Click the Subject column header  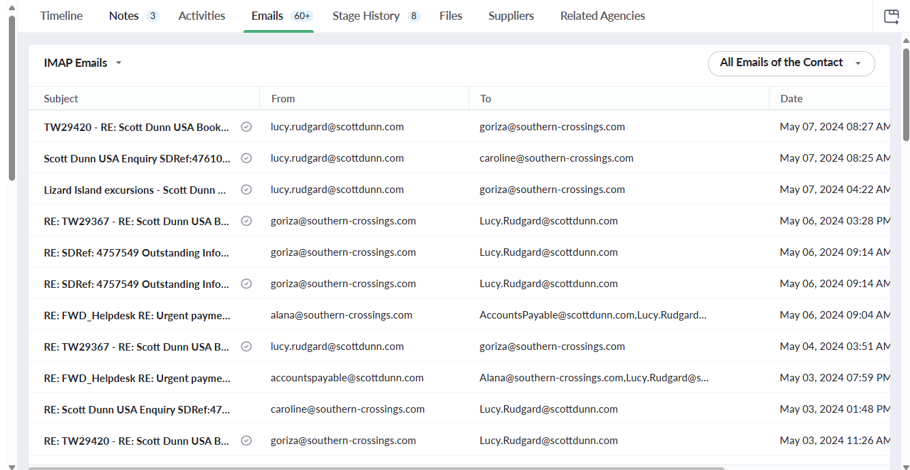61,98
